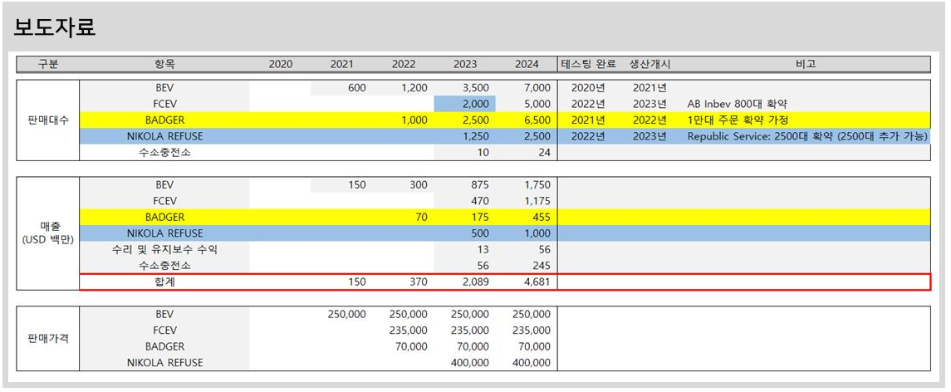Select the 500 NIKOLA REFUSE revenue cell
Screen dimensions: 951x392
pyautogui.click(x=479, y=233)
